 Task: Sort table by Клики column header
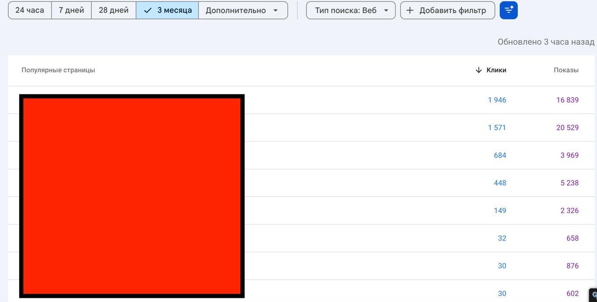[496, 70]
